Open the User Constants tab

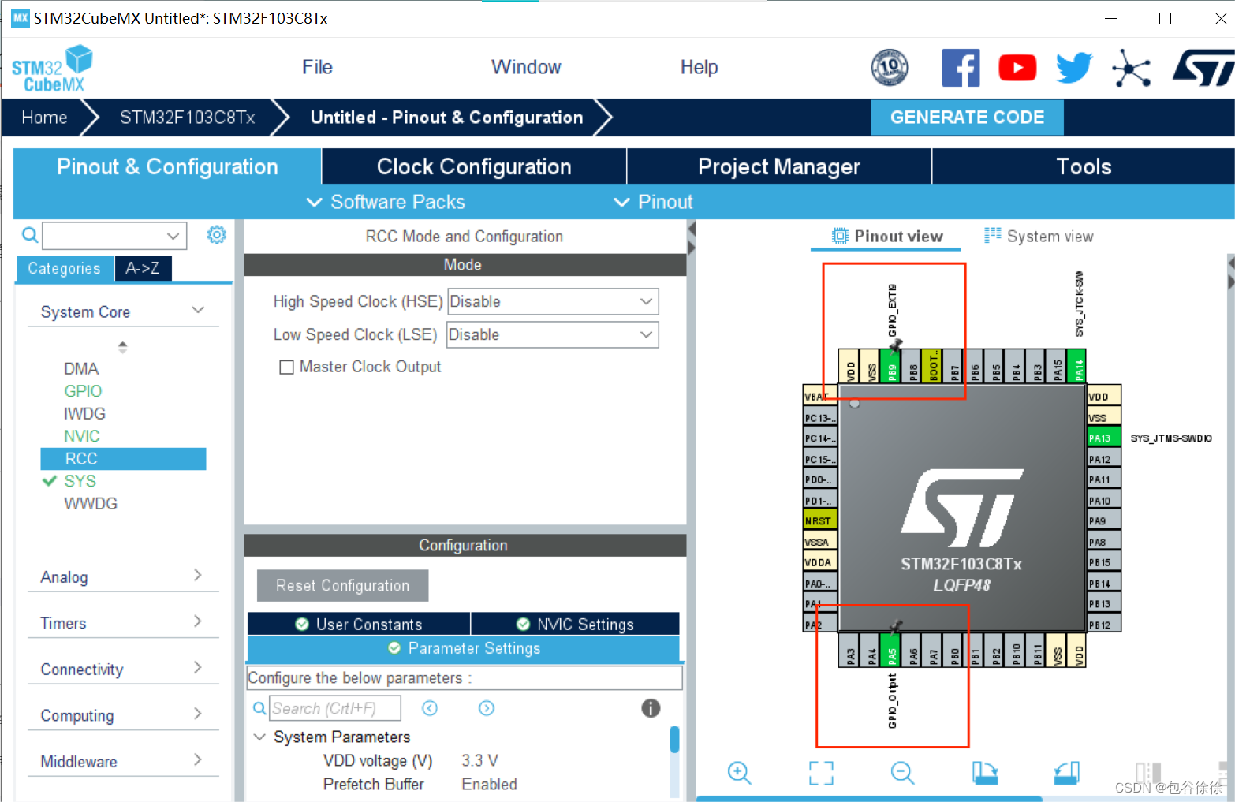pyautogui.click(x=359, y=624)
